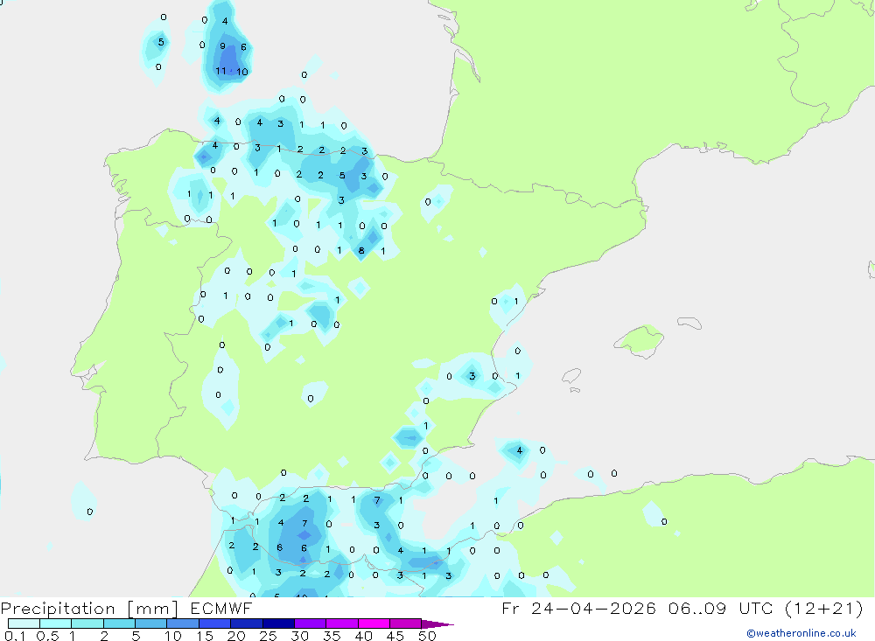This screenshot has width=875, height=641.
Task: Click the 'Fr 24-04-2026' date text
Action: point(578,608)
